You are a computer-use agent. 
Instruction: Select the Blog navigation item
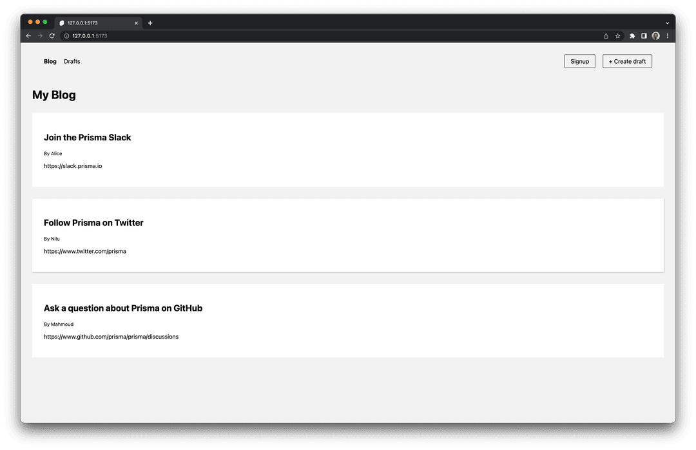point(50,61)
